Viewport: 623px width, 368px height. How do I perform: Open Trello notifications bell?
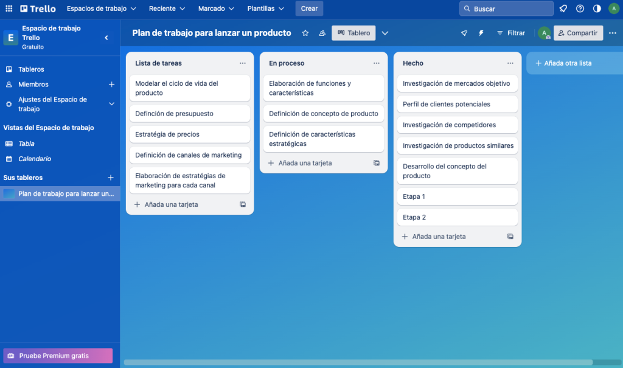(563, 9)
